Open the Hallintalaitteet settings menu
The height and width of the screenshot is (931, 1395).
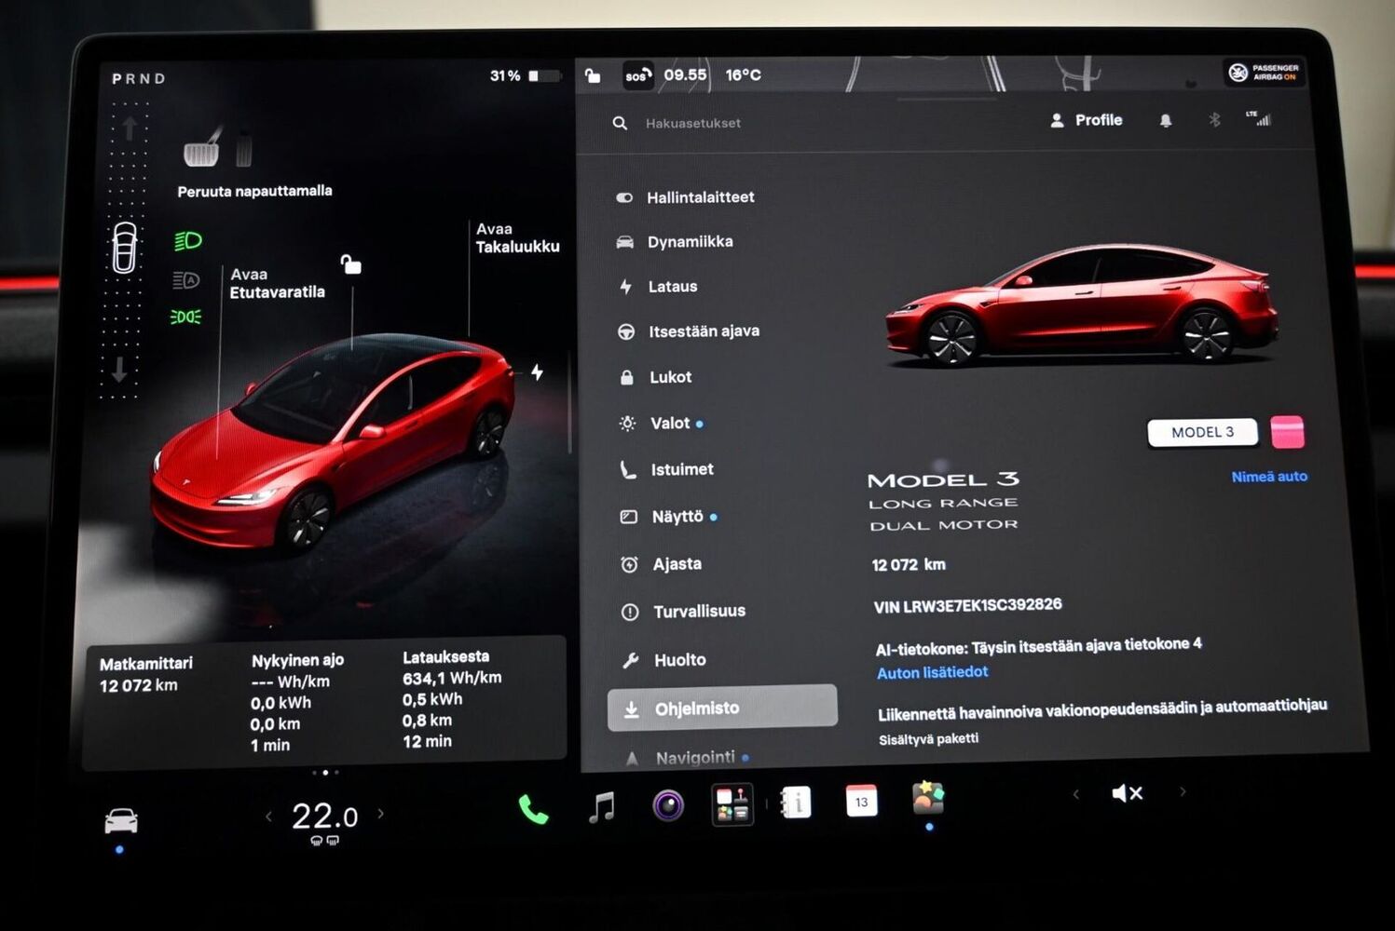pos(686,197)
